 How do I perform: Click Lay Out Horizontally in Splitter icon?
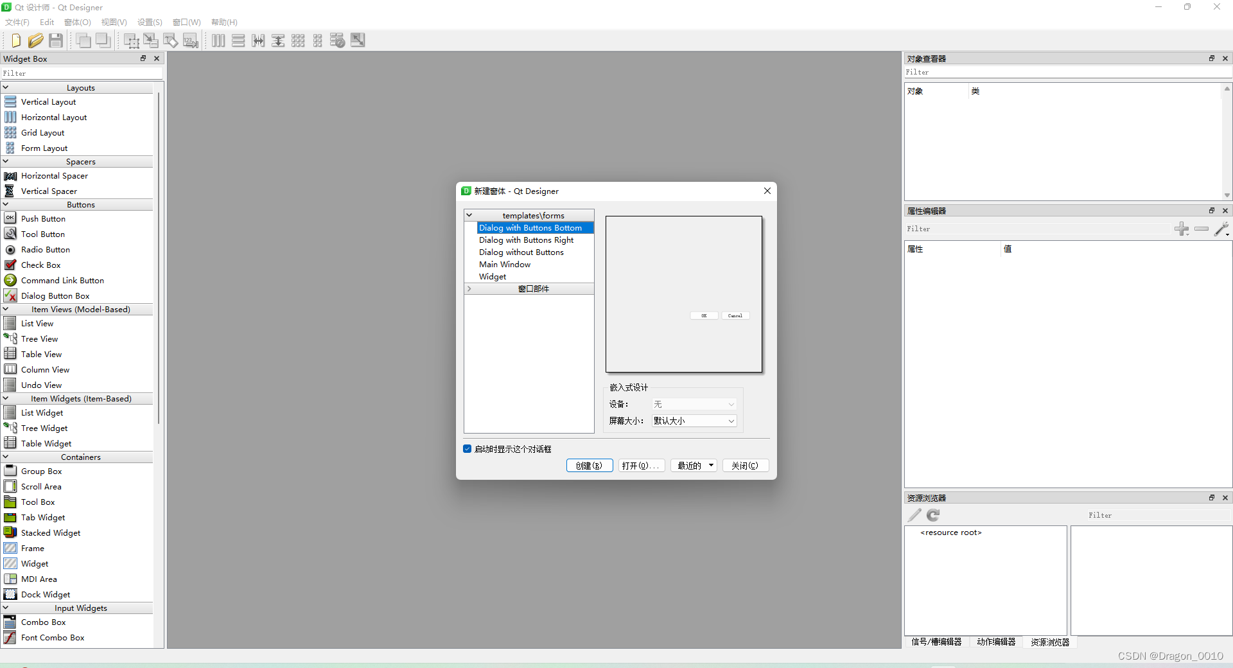(x=258, y=40)
